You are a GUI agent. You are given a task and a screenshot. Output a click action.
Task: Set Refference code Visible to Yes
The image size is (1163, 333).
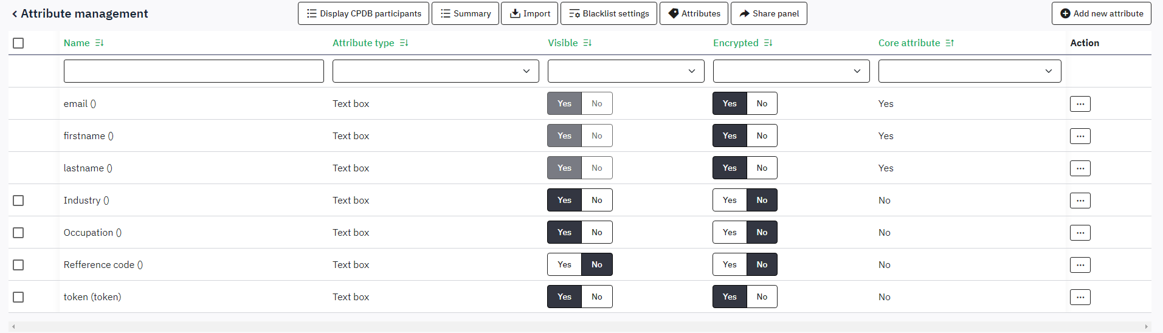564,265
